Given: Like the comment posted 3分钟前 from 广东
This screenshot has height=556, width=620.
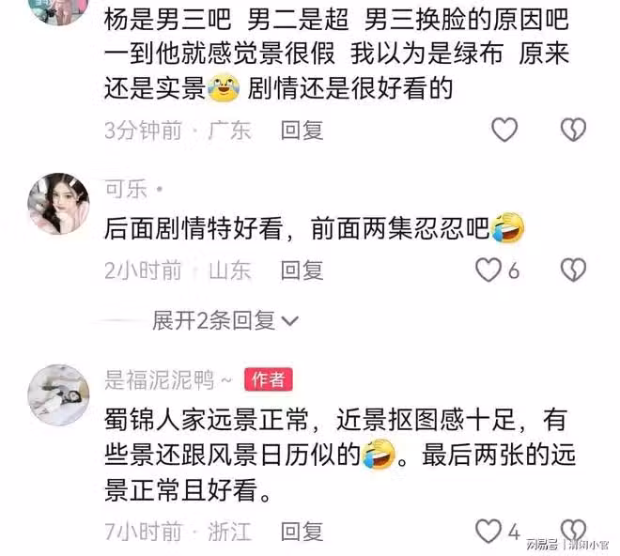Looking at the screenshot, I should click(x=504, y=130).
